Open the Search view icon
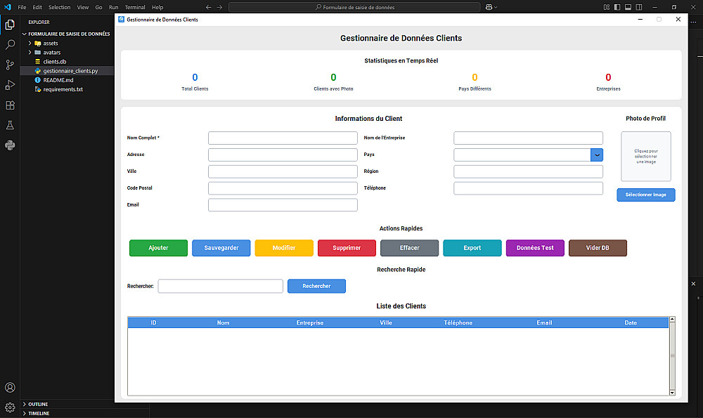Viewport: 703px width, 418px height. [10, 45]
